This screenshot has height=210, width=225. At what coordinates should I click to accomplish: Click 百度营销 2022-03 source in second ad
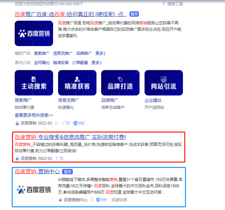tap(36, 159)
